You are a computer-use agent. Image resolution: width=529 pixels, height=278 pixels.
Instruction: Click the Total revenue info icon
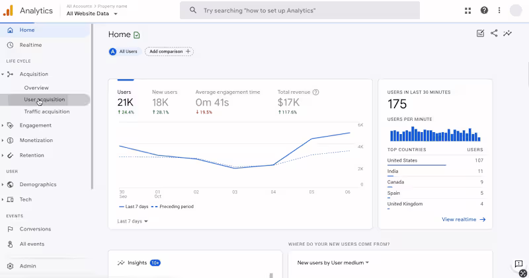(316, 92)
